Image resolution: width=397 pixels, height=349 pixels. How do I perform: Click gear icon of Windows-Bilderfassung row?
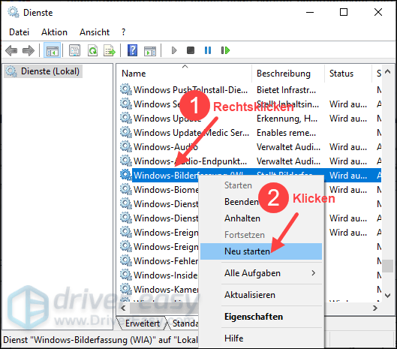[x=126, y=175]
